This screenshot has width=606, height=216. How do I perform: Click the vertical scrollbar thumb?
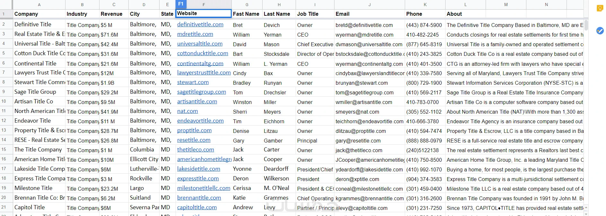click(586, 25)
